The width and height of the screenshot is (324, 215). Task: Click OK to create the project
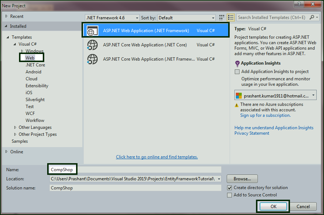tap(274, 207)
